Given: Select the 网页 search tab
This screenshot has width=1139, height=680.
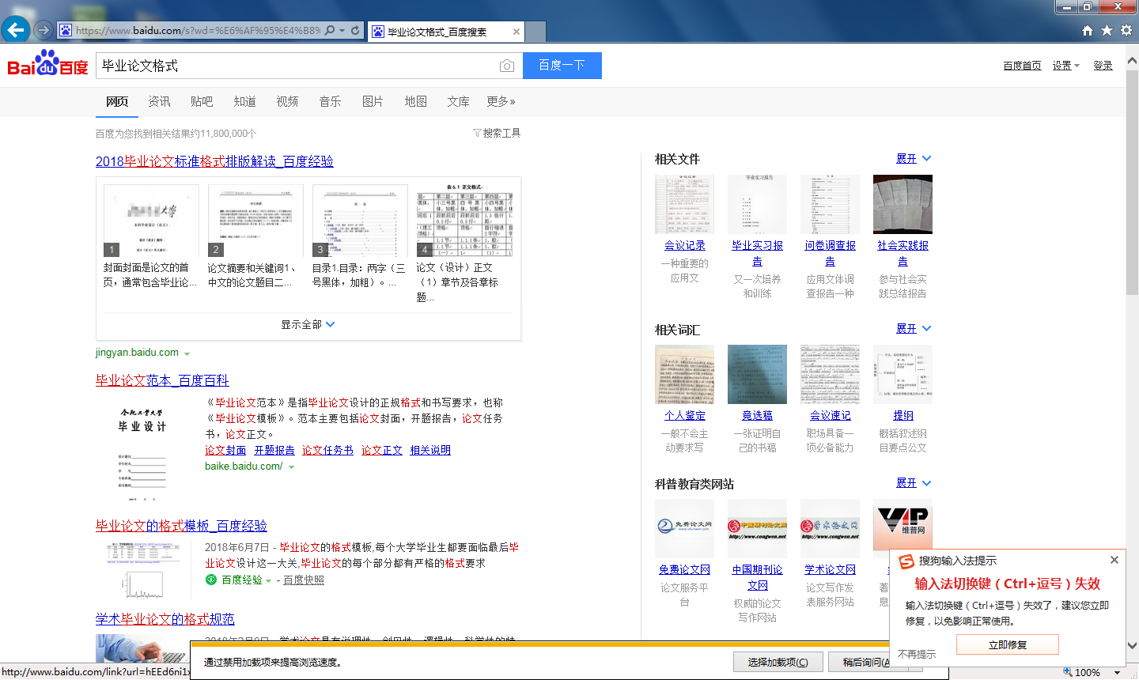Looking at the screenshot, I should pos(117,101).
